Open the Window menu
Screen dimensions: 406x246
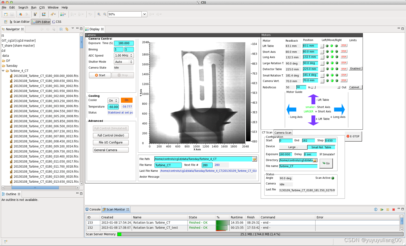(x=53, y=7)
